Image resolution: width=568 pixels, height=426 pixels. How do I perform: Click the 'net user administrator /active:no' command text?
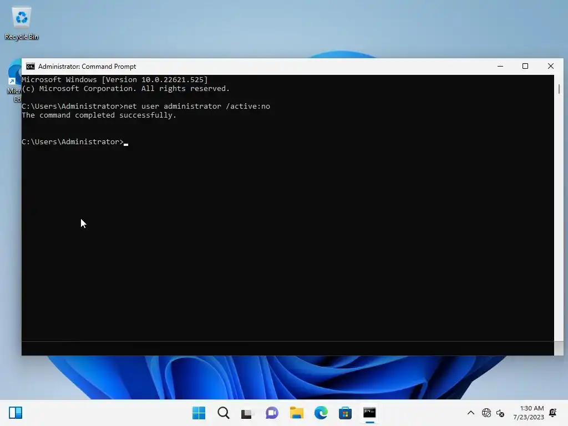click(197, 106)
